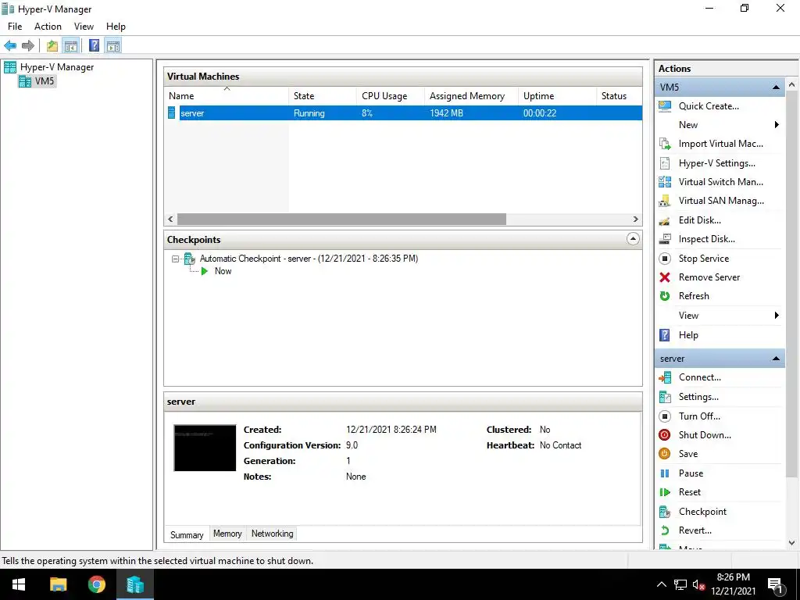The height and width of the screenshot is (600, 800).
Task: Collapse the server actions section arrow
Action: (x=776, y=359)
